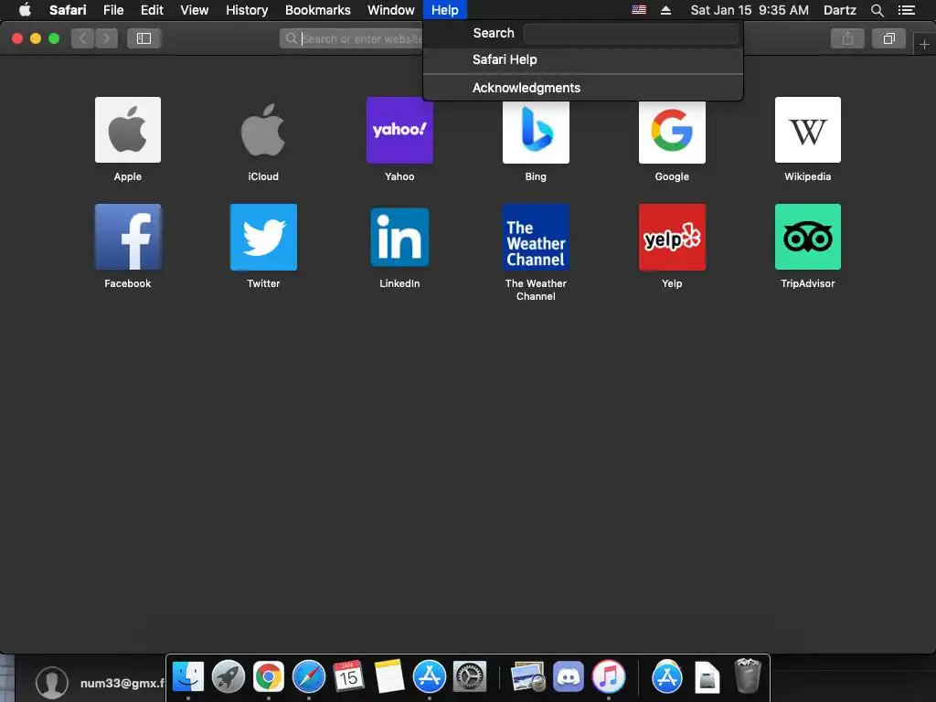This screenshot has width=936, height=702.
Task: Open the Bing favorite tile
Action: [x=536, y=132]
